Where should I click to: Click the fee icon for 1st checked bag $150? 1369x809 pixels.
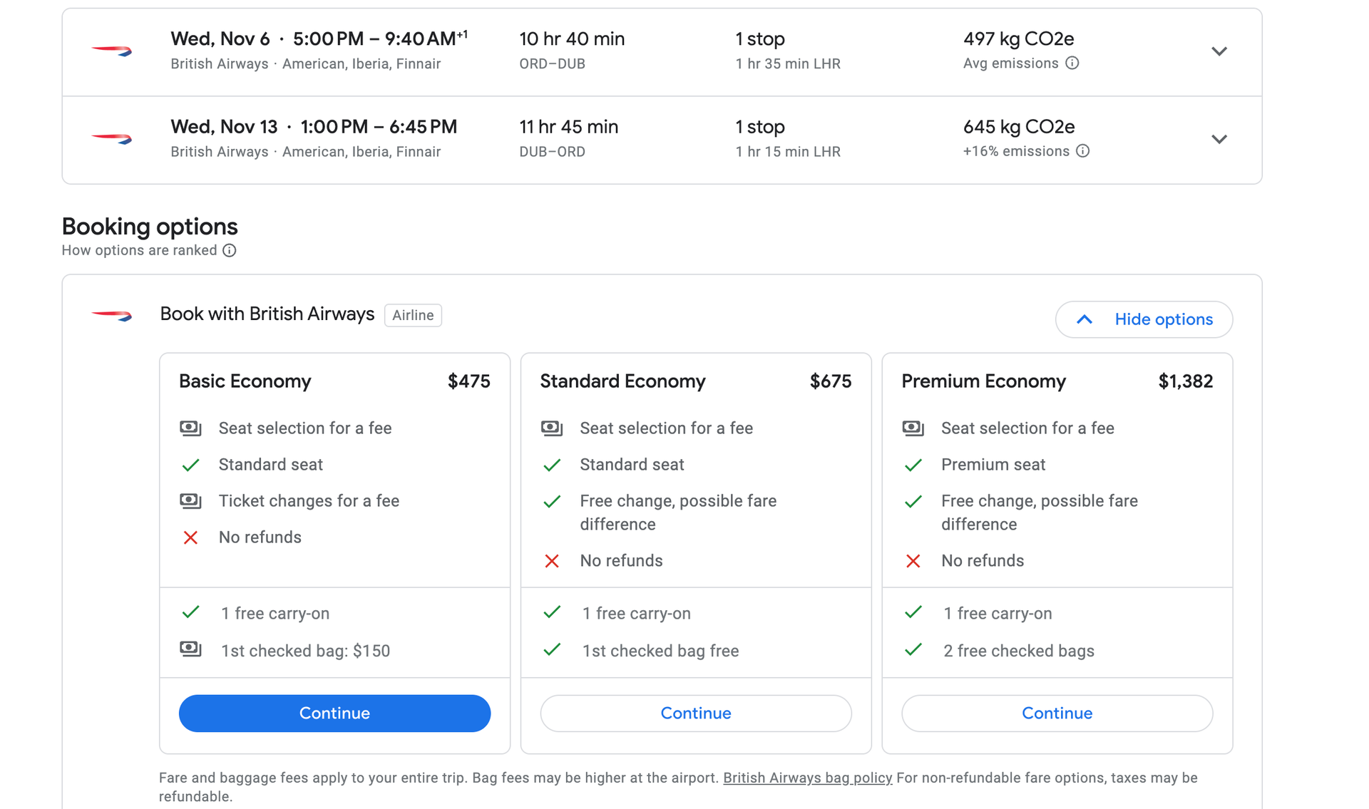[190, 649]
